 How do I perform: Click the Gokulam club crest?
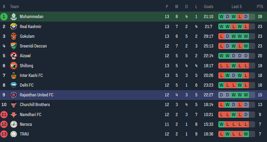tap(14, 36)
